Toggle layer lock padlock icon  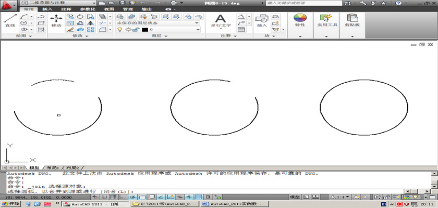(136, 30)
